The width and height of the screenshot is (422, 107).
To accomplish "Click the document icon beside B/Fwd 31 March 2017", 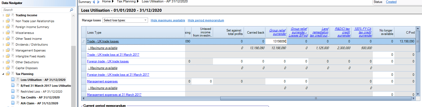I will (x=13, y=85).
